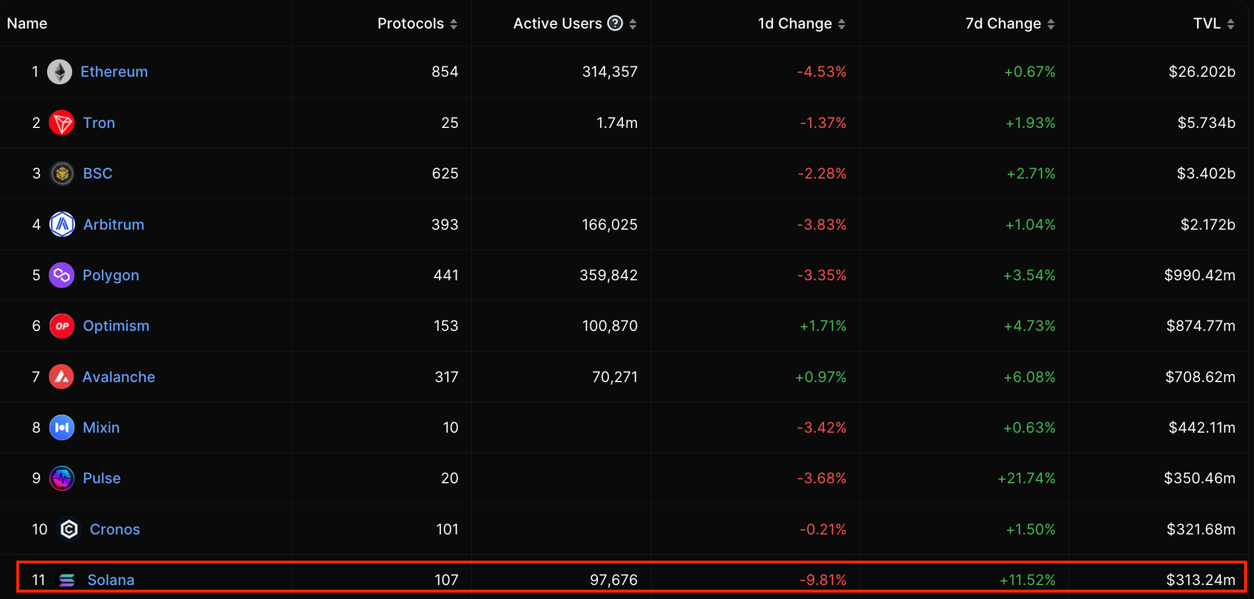Open the Cronos chain link

point(115,529)
